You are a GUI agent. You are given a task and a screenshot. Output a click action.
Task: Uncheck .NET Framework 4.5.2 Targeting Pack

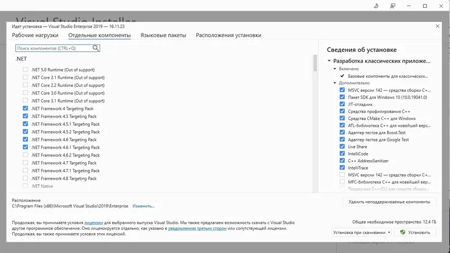point(25,132)
